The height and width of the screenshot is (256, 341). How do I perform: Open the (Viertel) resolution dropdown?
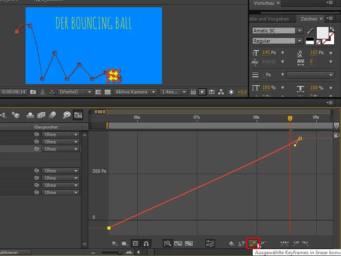(75, 92)
